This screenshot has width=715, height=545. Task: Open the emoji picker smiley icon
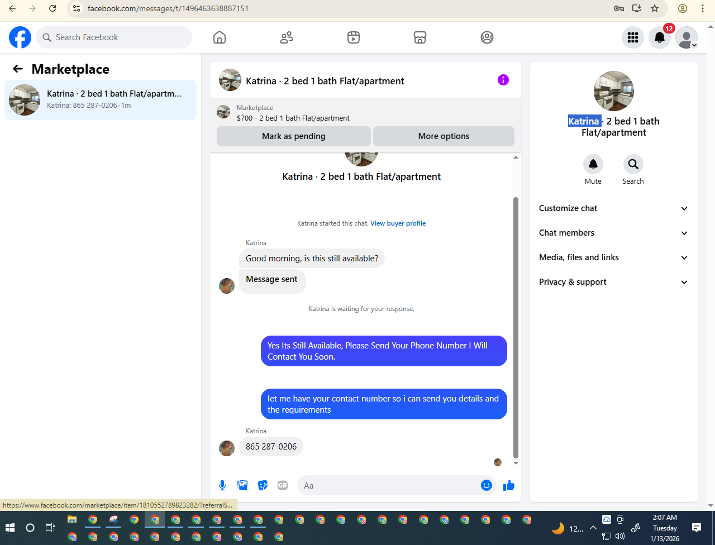pos(487,485)
